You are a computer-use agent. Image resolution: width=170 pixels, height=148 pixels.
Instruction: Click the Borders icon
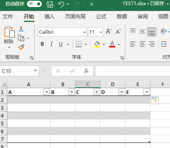(79, 44)
